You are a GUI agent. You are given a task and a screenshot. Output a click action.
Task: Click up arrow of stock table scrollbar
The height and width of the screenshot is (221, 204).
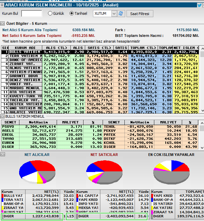(x=202, y=123)
